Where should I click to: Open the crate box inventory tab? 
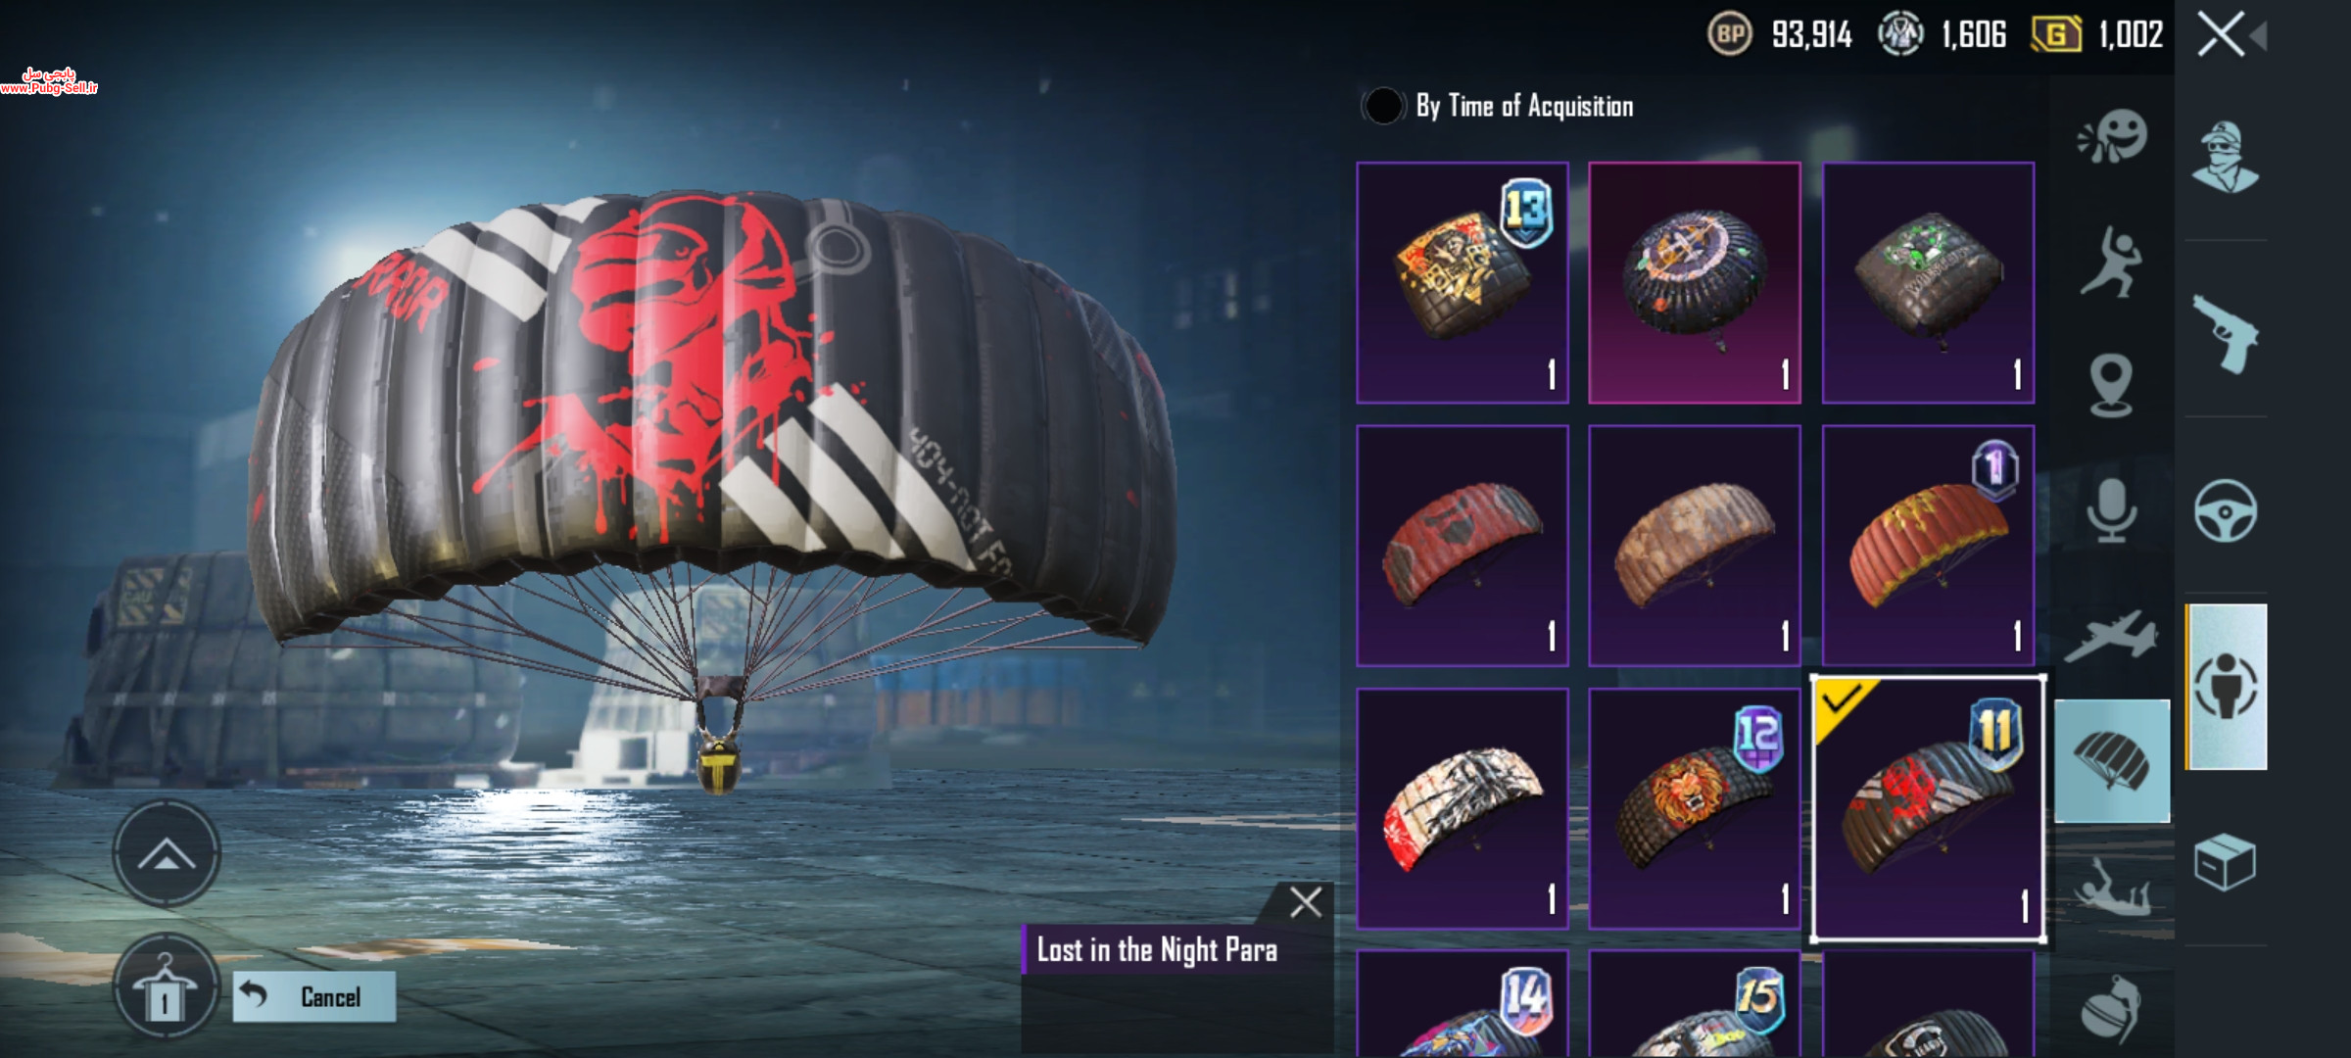tap(2225, 862)
